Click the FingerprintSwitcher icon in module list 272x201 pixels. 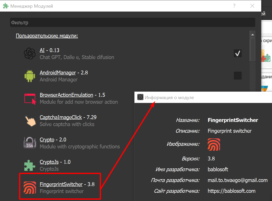30,188
